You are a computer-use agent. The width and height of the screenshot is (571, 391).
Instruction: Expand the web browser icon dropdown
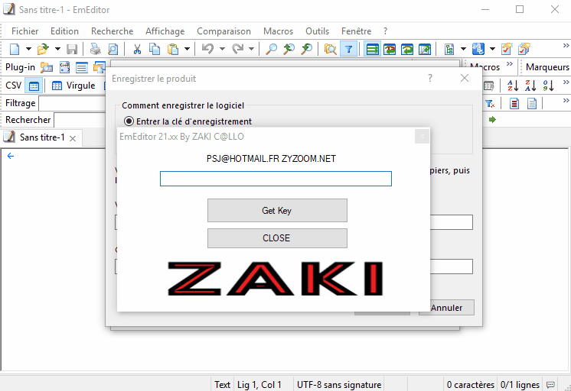(x=492, y=49)
